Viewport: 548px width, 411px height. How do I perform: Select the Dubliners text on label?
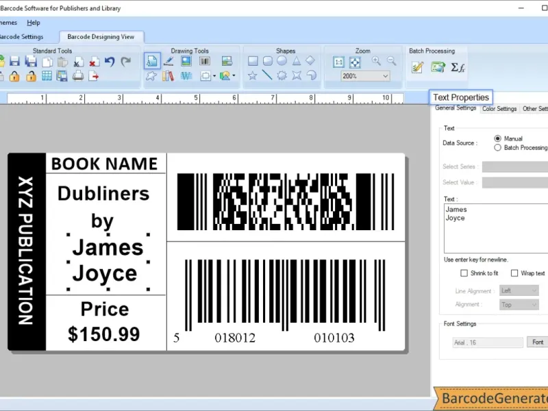pos(103,193)
